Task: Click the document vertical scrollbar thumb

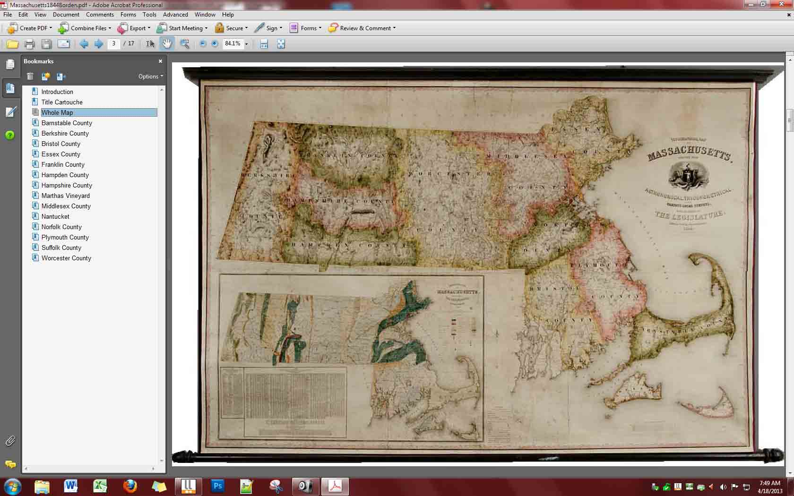Action: tap(789, 120)
